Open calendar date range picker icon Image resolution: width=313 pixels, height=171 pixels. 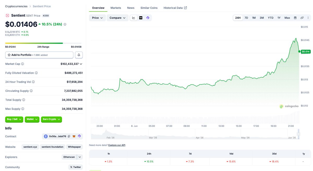click(x=295, y=18)
